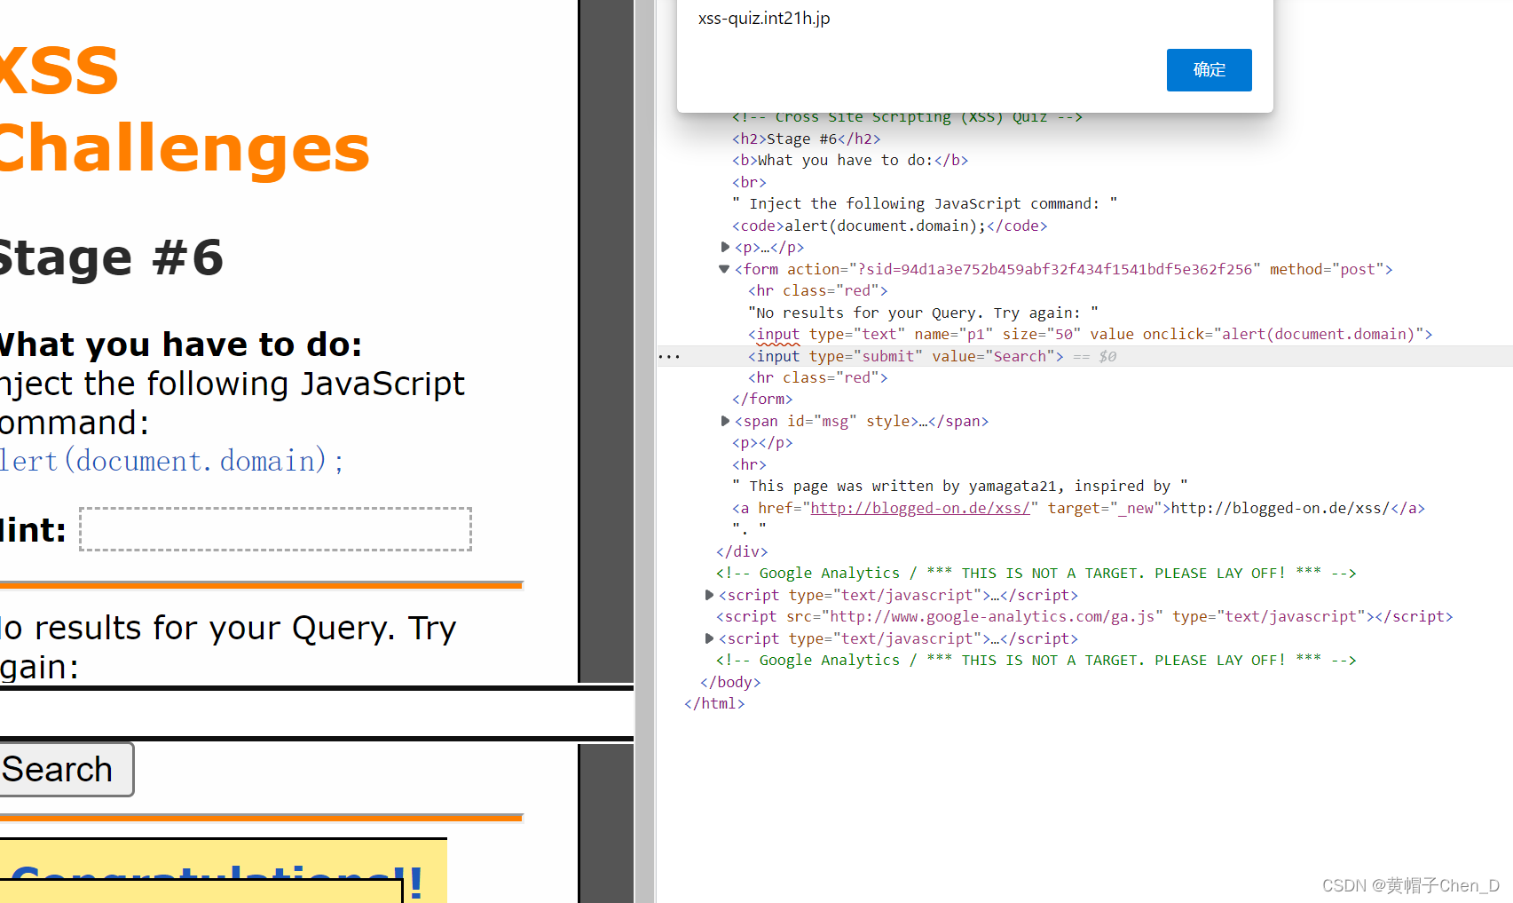Select the <h2>Stage #6</h2> line
This screenshot has width=1513, height=903.
point(806,139)
